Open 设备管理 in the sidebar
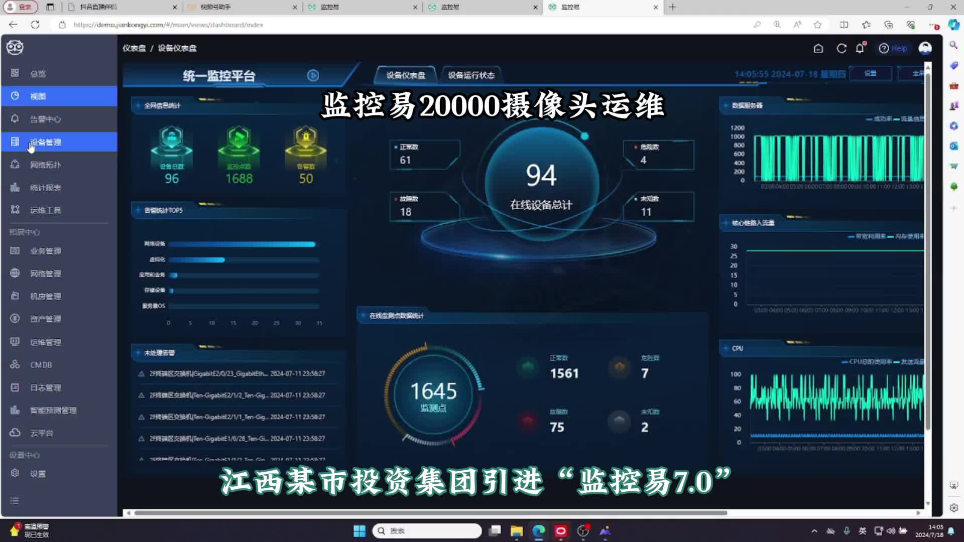The height and width of the screenshot is (542, 964). click(x=59, y=142)
